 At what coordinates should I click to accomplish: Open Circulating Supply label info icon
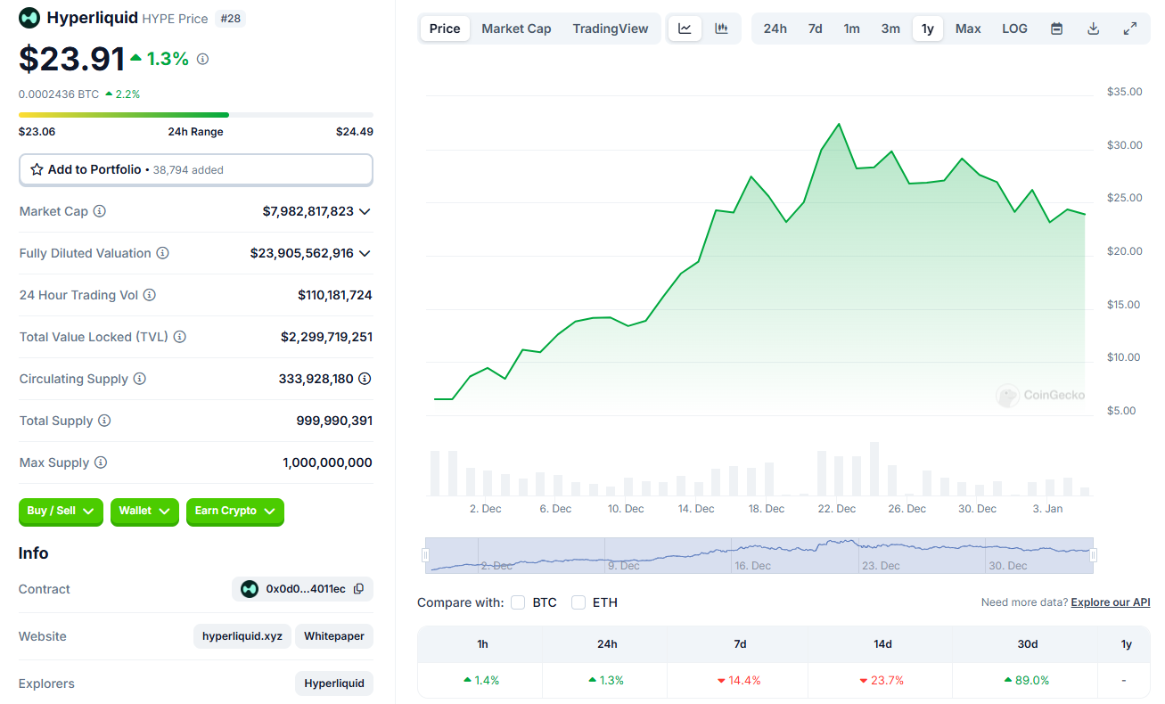click(139, 379)
